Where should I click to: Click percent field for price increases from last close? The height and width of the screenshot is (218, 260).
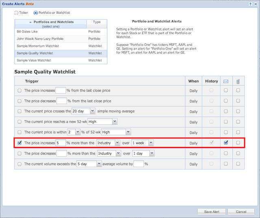pos(61,91)
